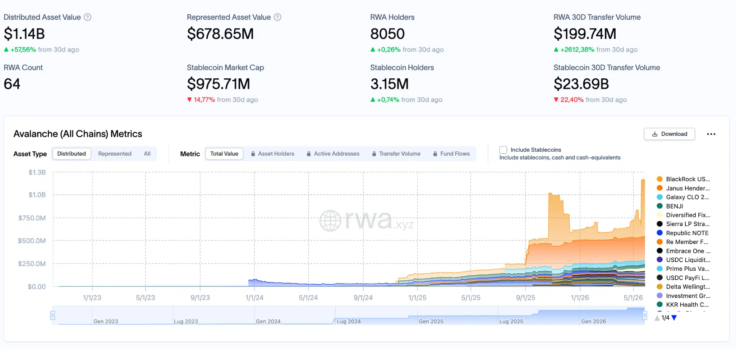Toggle Delta Wellingt legend series

[683, 287]
